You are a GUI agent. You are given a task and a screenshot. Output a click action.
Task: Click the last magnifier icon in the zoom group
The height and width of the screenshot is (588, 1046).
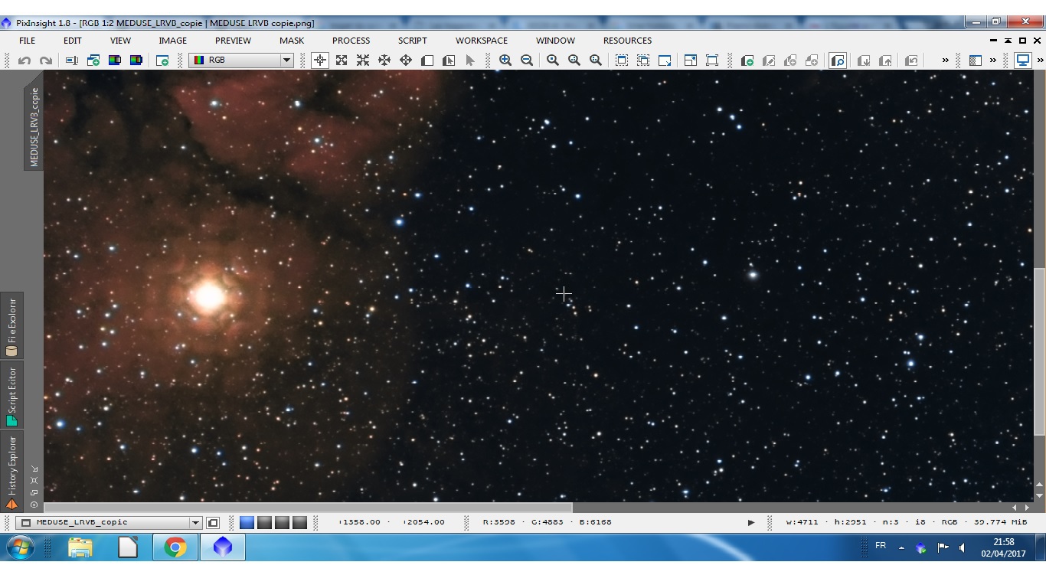point(596,60)
